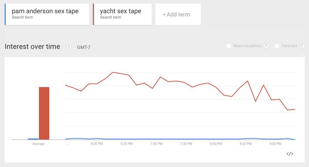Click the 6:00 PM time axis label

tap(97, 144)
